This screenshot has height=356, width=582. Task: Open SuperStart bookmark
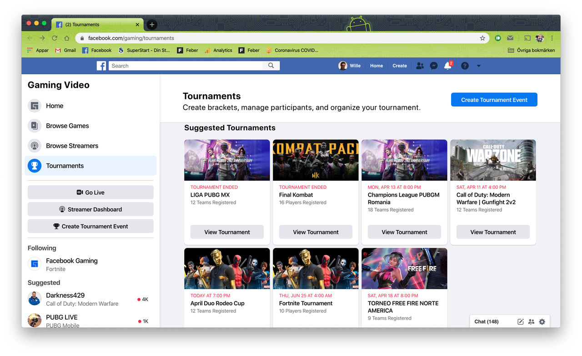coord(144,51)
